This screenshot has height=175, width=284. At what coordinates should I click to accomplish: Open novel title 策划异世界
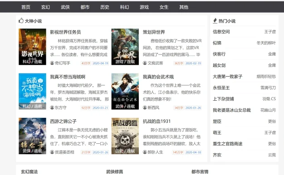(x=154, y=32)
